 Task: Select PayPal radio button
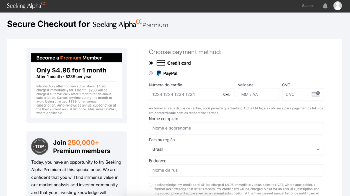click(151, 73)
